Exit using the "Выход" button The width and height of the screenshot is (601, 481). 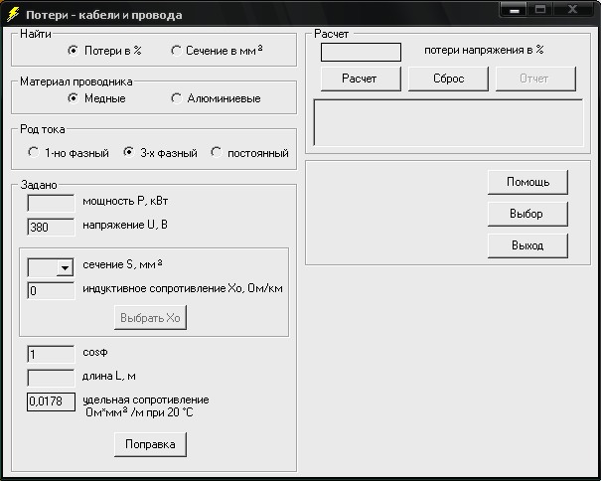click(x=527, y=245)
